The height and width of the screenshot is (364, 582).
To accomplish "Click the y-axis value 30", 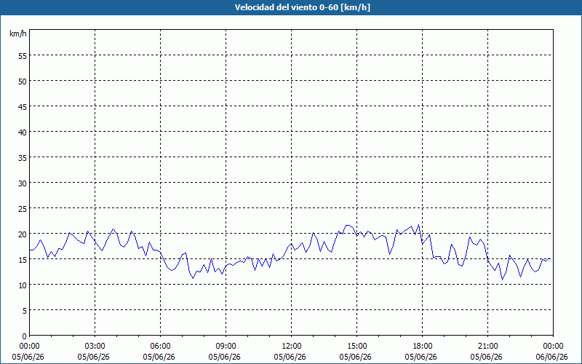I will 23,183.
